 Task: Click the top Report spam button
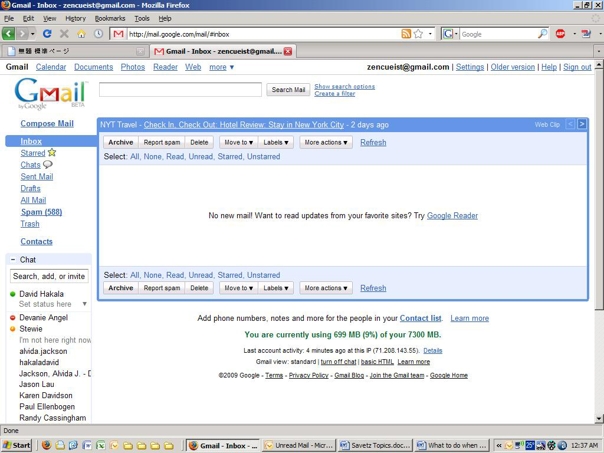pos(162,142)
